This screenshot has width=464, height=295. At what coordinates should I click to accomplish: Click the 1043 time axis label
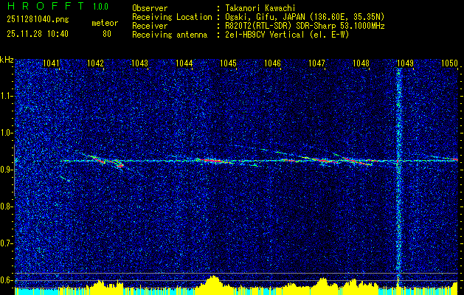coord(139,63)
